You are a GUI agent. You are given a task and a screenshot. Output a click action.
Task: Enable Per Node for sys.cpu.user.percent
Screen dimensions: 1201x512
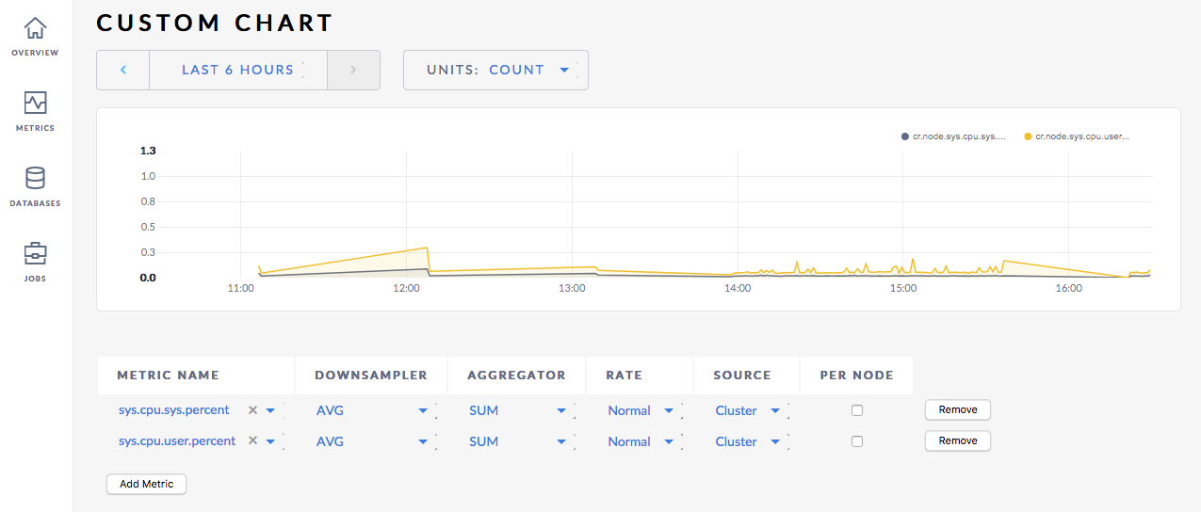click(x=856, y=441)
